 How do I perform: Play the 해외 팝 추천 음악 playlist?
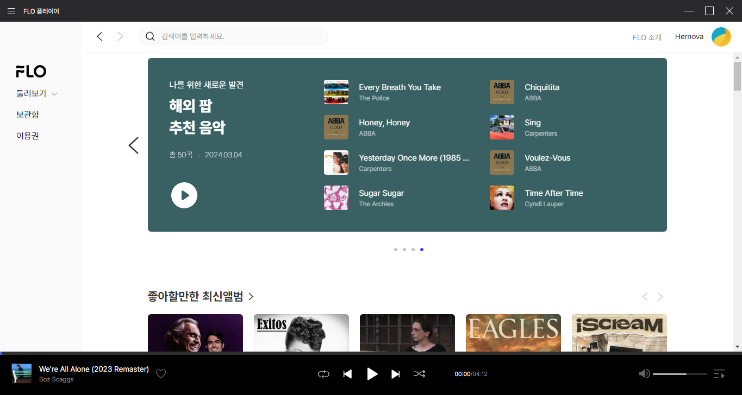coord(184,195)
